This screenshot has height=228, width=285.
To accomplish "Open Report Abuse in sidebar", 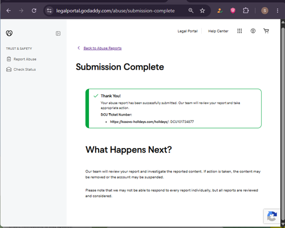I will point(25,59).
